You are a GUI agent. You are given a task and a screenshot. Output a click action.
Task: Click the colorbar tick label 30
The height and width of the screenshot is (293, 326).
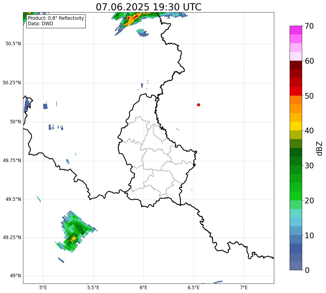click(x=309, y=166)
